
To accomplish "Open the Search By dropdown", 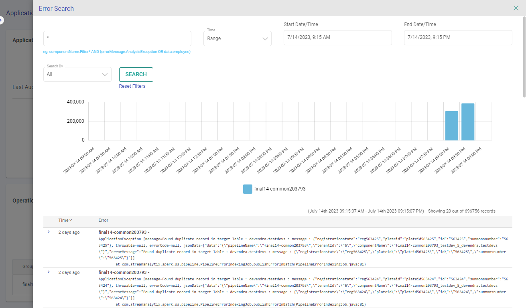I will (x=77, y=74).
